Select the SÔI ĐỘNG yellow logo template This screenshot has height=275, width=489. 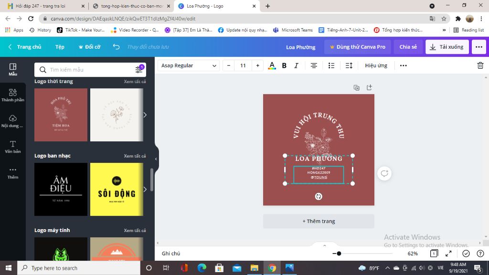tap(117, 189)
